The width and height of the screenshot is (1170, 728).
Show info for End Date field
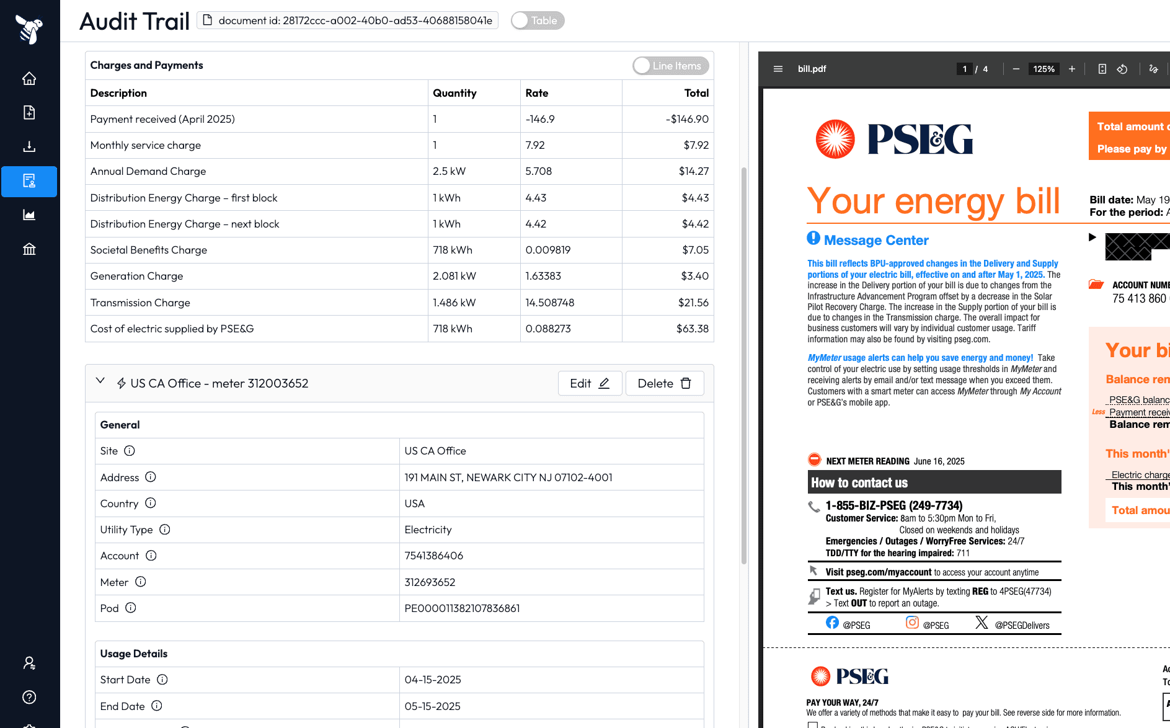[157, 706]
